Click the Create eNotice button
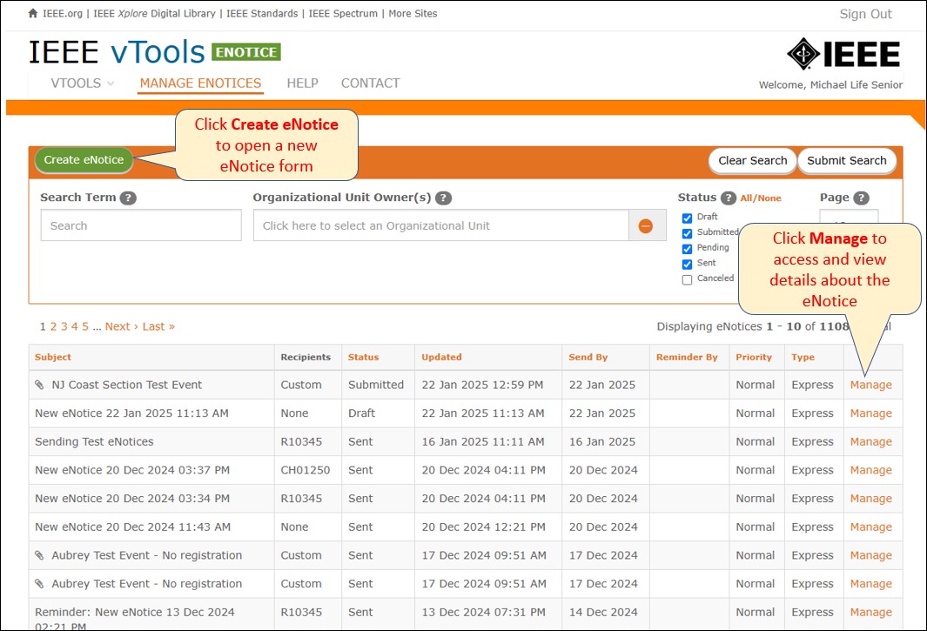Screen dimensions: 927x631 [84, 159]
